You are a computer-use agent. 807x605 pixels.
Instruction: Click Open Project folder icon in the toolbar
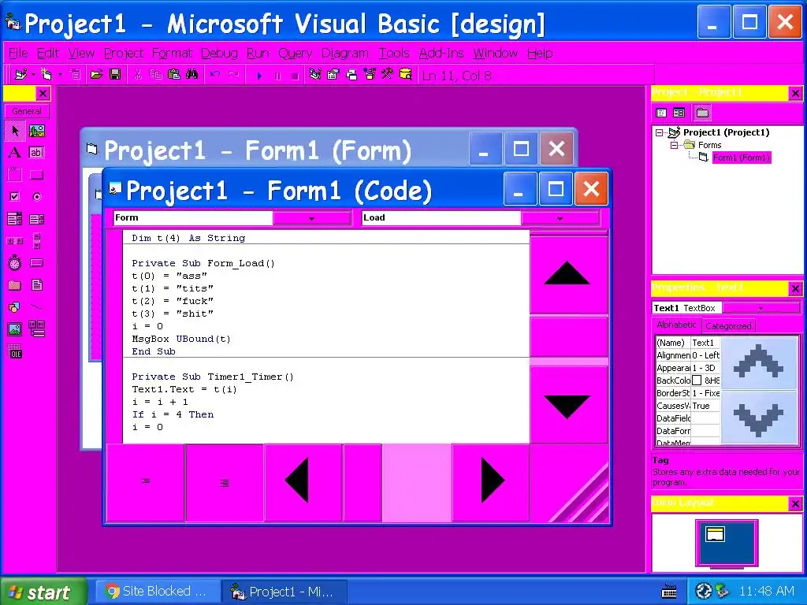[x=96, y=75]
